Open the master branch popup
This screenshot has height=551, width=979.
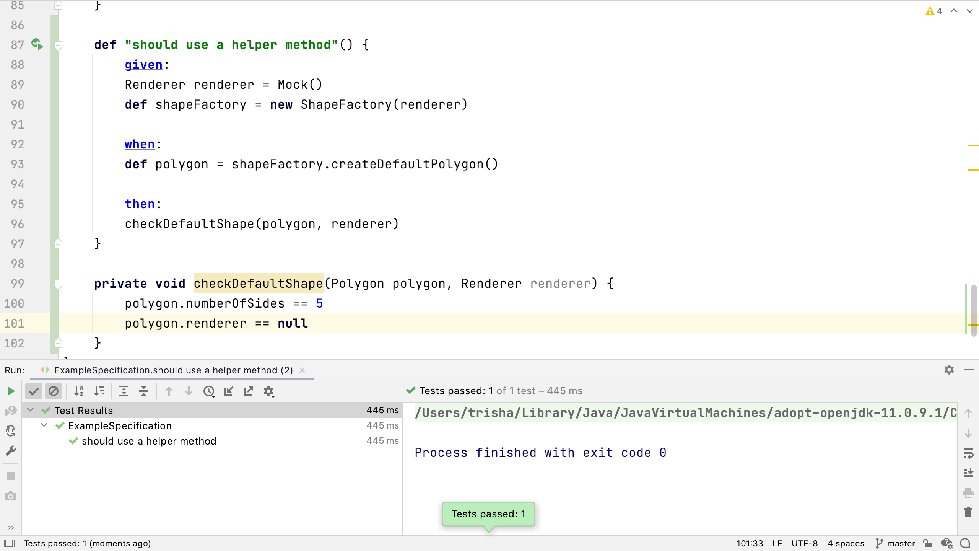897,543
